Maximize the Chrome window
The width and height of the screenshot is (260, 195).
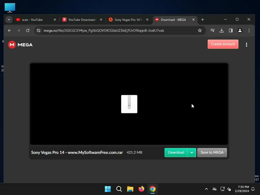pyautogui.click(x=237, y=19)
